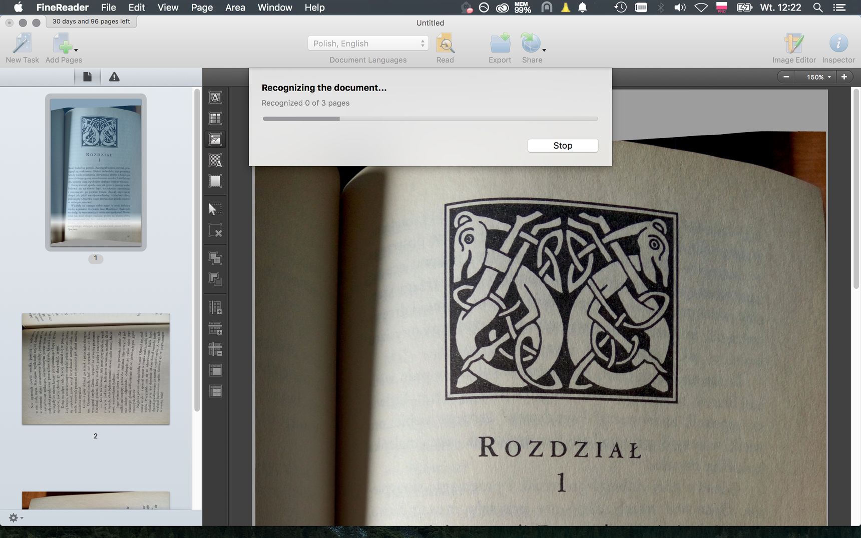This screenshot has height=538, width=861.
Task: Stop the document recognition
Action: (563, 146)
